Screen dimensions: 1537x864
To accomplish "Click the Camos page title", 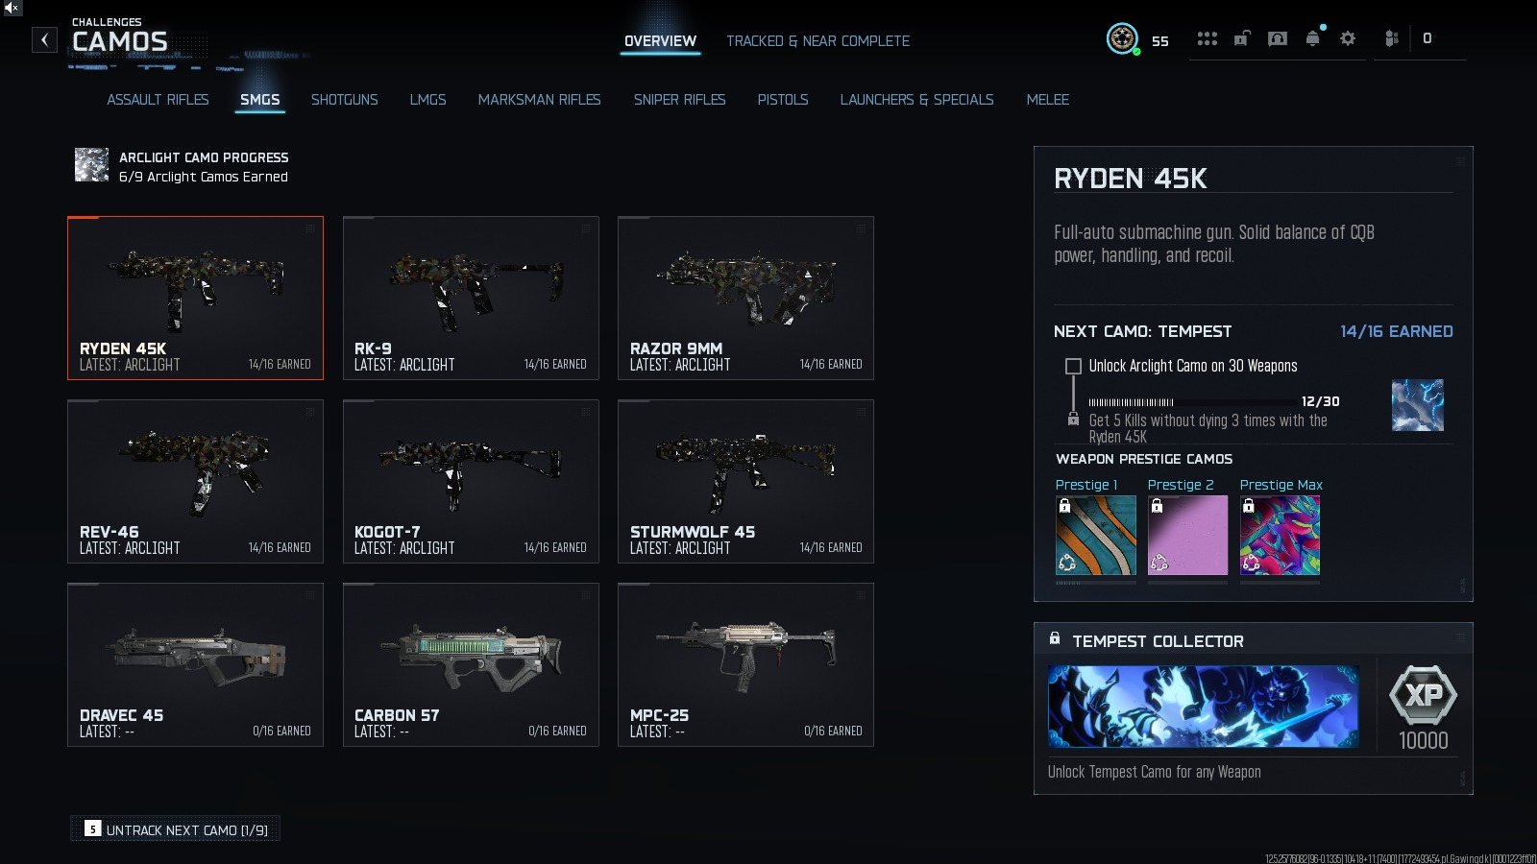I will 119,41.
